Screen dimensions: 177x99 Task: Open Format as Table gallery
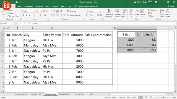[117, 13]
